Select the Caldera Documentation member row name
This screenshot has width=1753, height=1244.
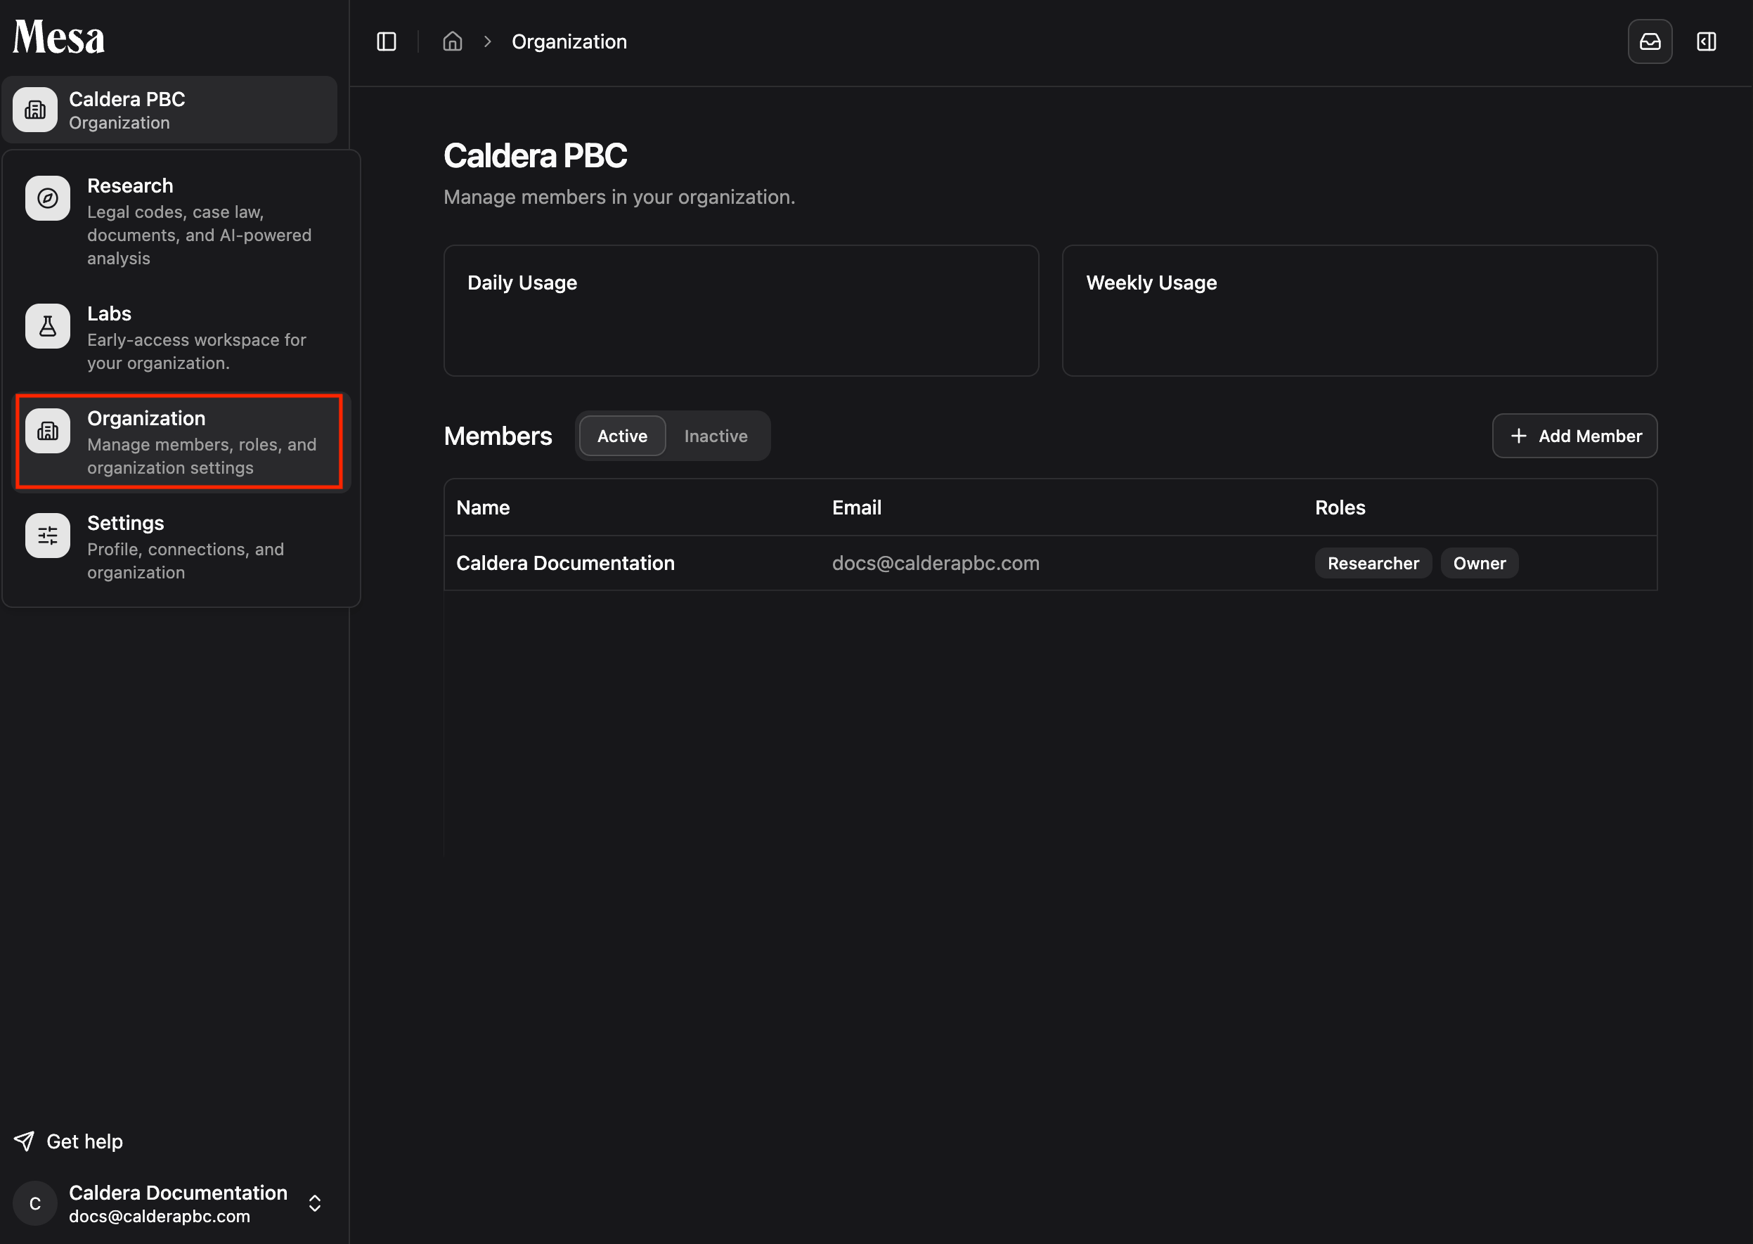click(x=565, y=563)
